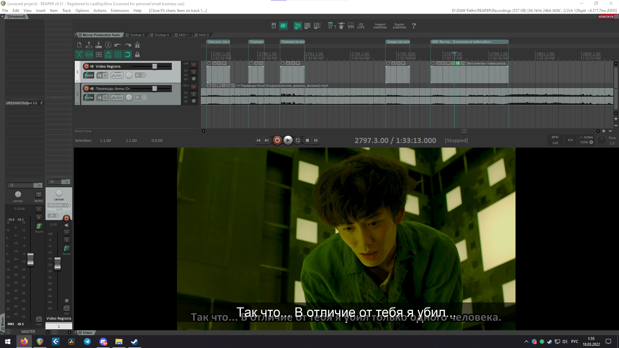Toggle grid lines icon
Screen dimensions: 619x348
coord(118,55)
